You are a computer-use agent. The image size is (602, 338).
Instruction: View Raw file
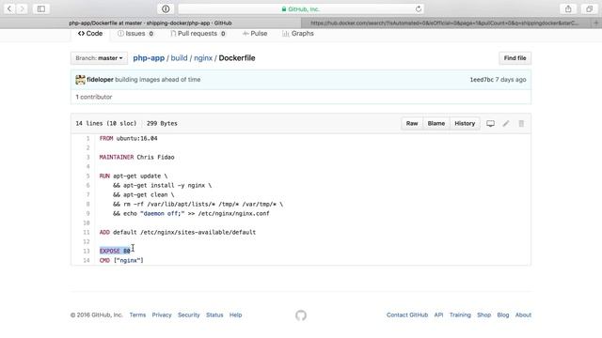412,123
